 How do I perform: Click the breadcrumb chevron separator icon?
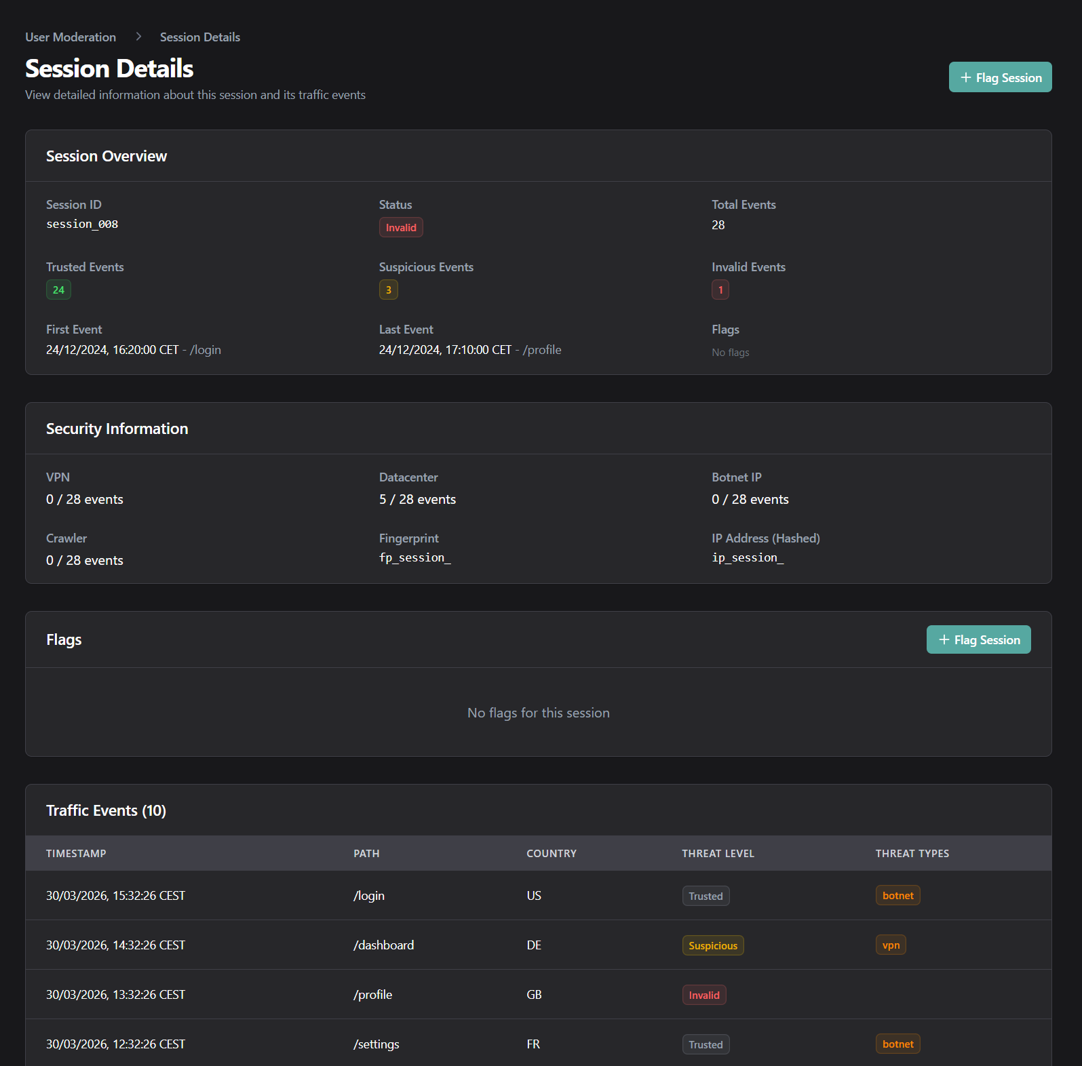(138, 37)
